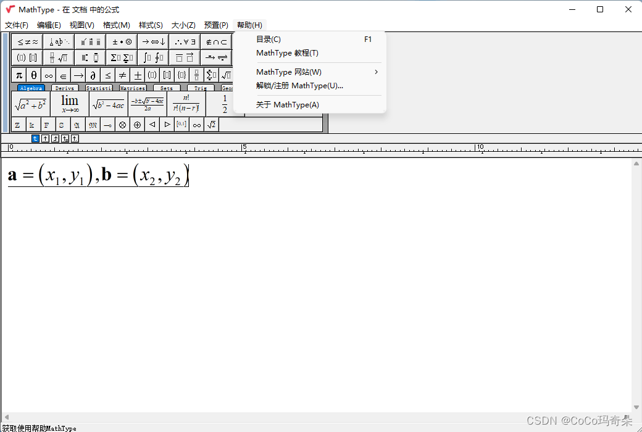Select the right-justified tab stop
642x432 pixels.
tap(56, 138)
